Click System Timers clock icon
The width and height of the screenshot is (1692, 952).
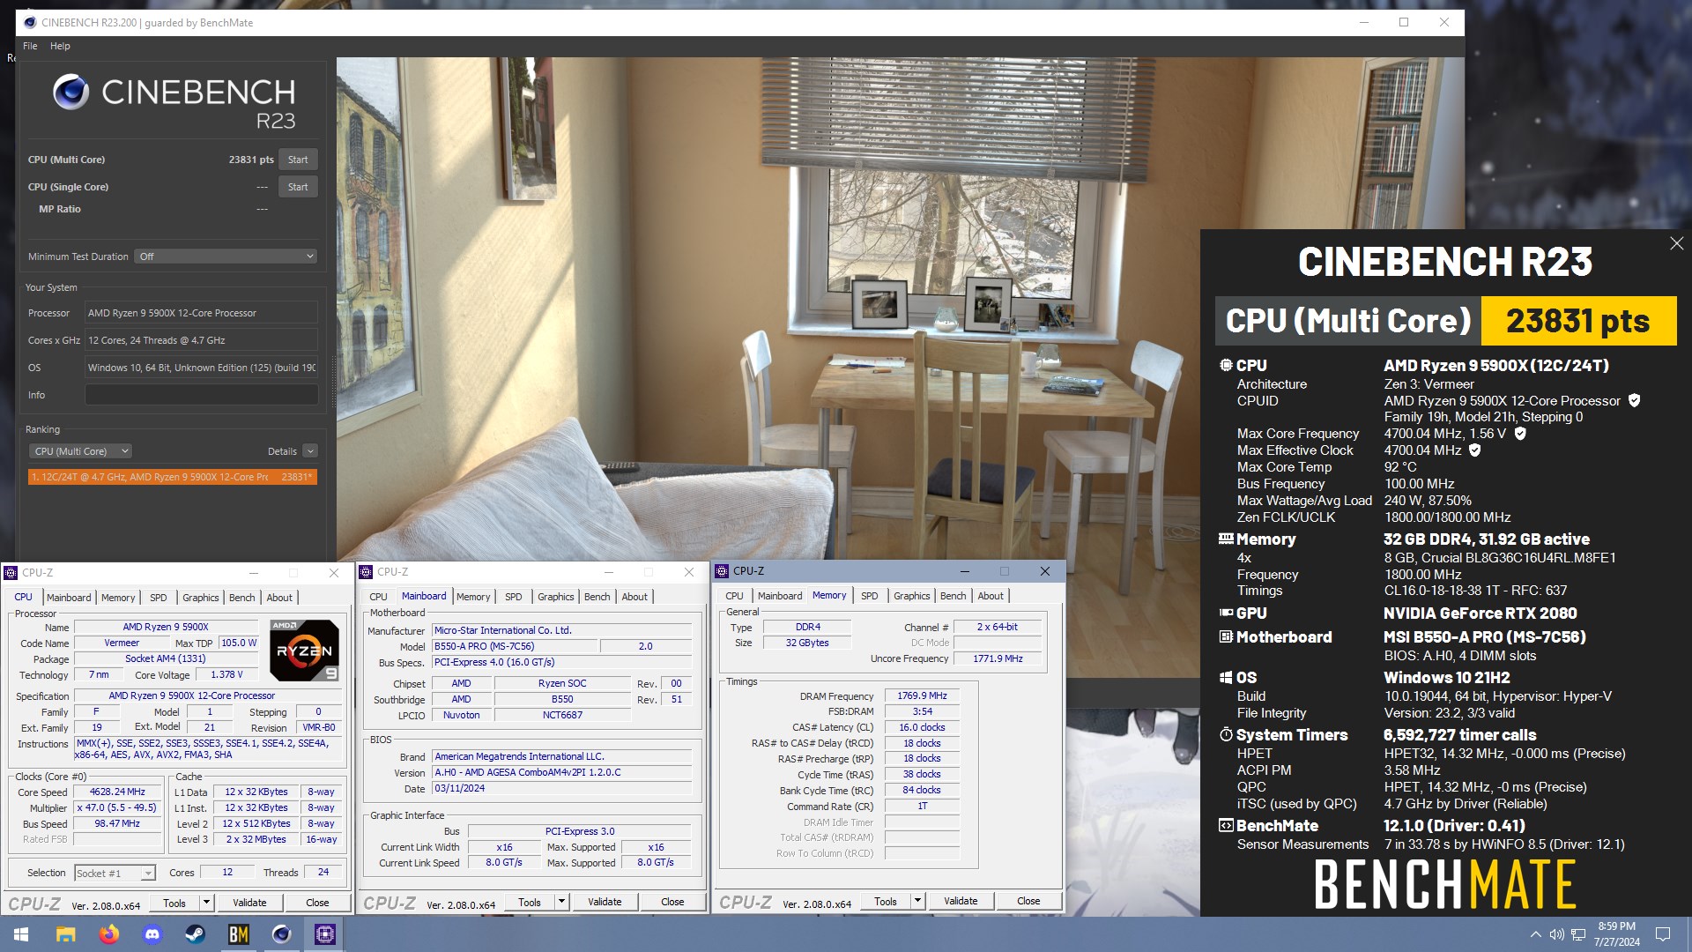click(x=1226, y=734)
